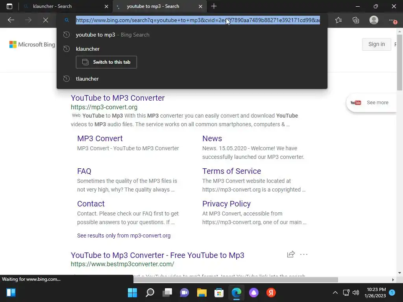Open the YouTube See more panel
The height and width of the screenshot is (302, 403).
[x=372, y=103]
